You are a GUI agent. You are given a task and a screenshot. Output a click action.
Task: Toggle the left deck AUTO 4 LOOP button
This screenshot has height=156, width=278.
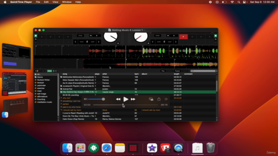pos(87,42)
